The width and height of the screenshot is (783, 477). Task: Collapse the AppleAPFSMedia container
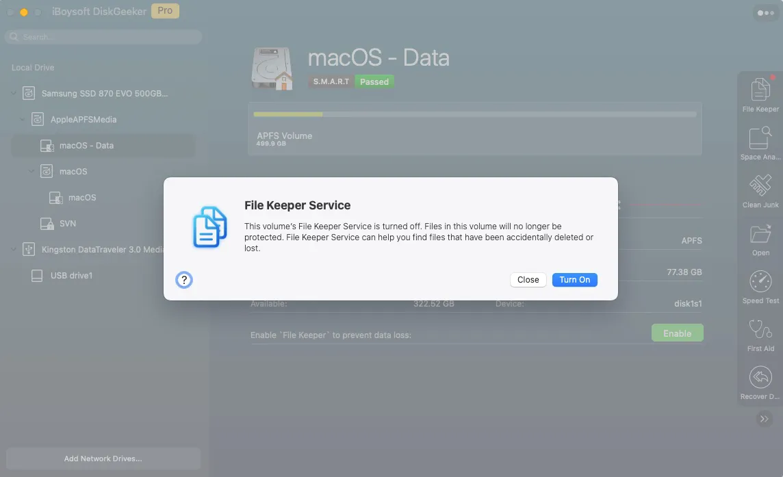tap(22, 119)
